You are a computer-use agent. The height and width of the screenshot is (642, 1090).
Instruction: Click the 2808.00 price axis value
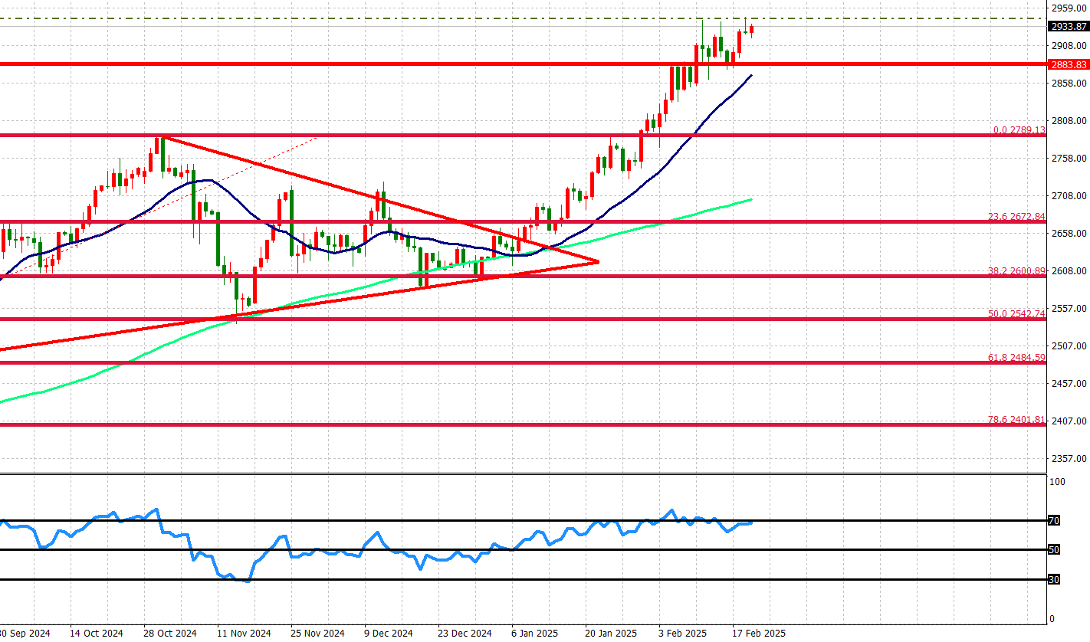(1069, 121)
